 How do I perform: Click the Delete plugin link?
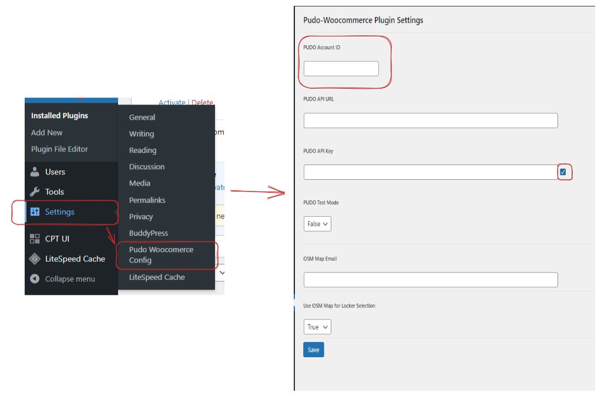(202, 102)
